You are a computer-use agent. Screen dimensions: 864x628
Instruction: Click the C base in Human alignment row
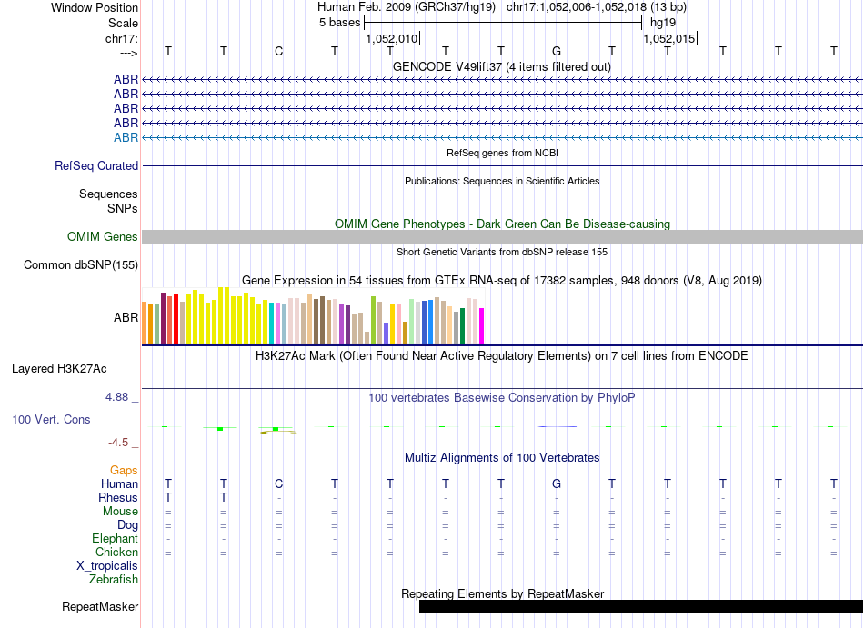(279, 483)
